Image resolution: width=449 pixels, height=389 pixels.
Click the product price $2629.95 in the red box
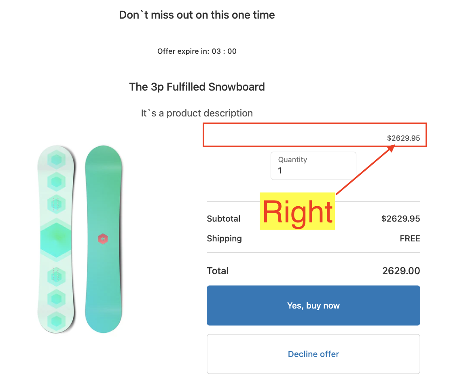[x=403, y=138]
